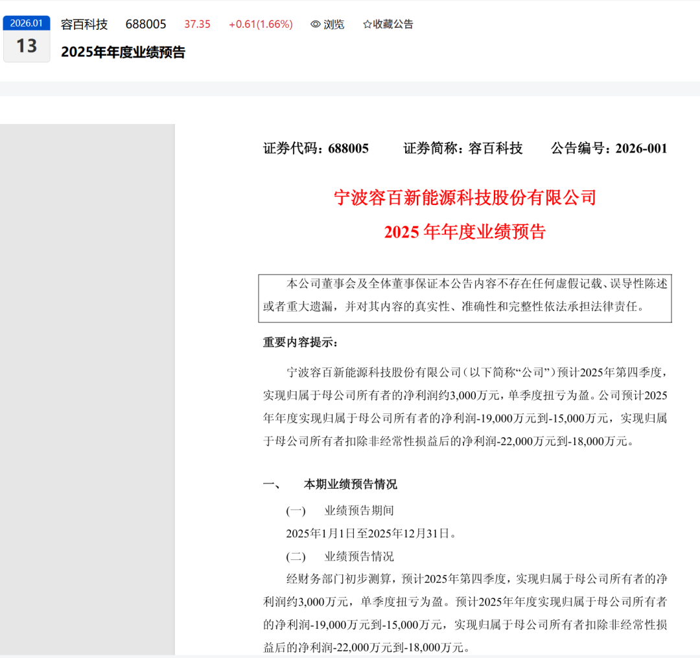700x658 pixels.
Task: Click red subtitle 2025 年年度业绩预告
Action: point(465,232)
